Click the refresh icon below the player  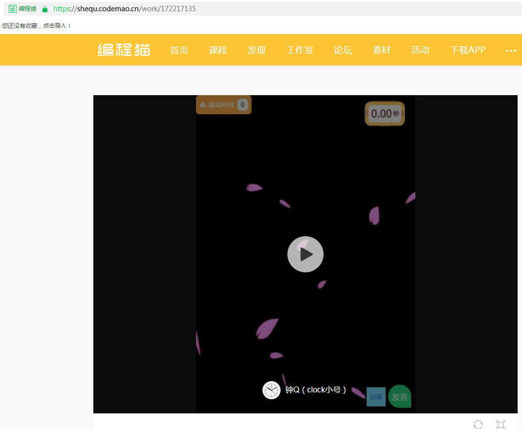click(478, 424)
